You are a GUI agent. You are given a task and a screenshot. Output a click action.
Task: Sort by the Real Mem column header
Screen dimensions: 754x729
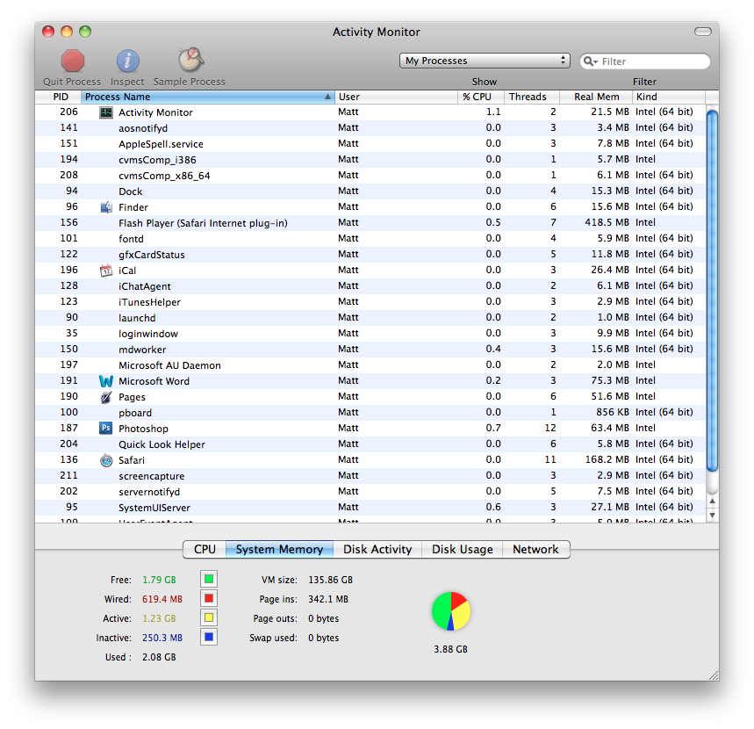coord(596,97)
